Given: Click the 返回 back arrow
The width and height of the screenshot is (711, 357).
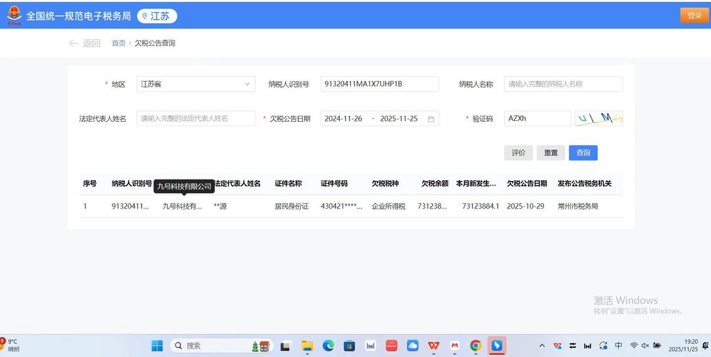Looking at the screenshot, I should click(x=73, y=43).
